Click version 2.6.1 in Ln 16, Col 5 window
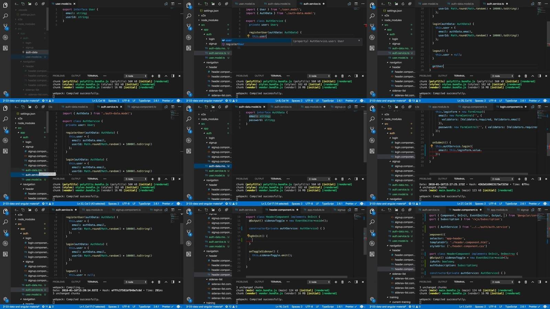This screenshot has height=309, width=550. click(x=339, y=307)
